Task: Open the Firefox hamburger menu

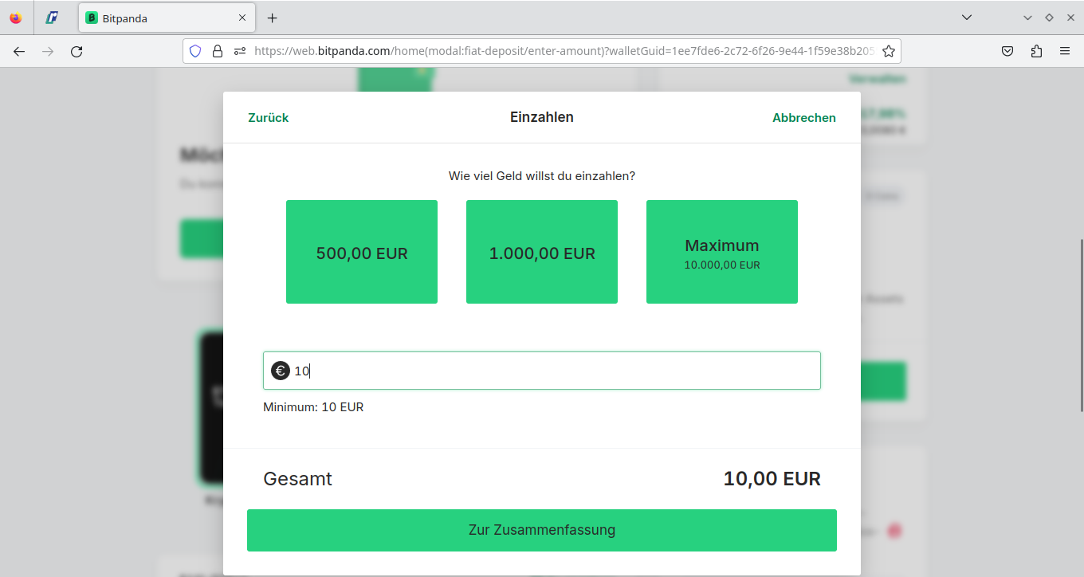Action: pos(1065,51)
